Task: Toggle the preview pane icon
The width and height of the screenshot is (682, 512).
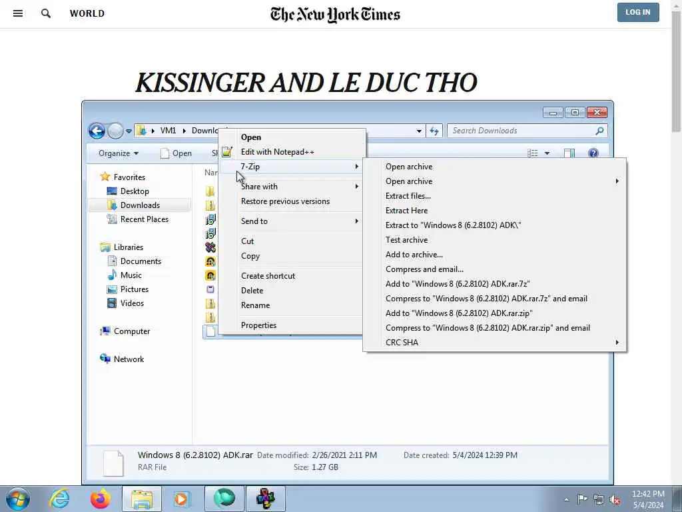Action: click(569, 153)
